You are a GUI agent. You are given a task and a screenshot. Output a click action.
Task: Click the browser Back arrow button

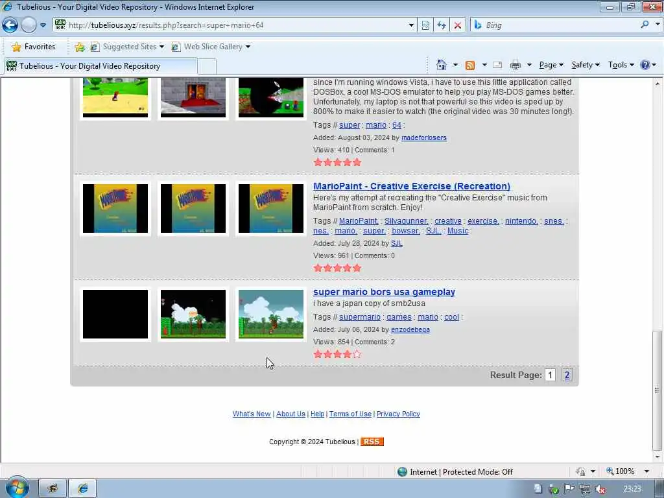pyautogui.click(x=10, y=25)
